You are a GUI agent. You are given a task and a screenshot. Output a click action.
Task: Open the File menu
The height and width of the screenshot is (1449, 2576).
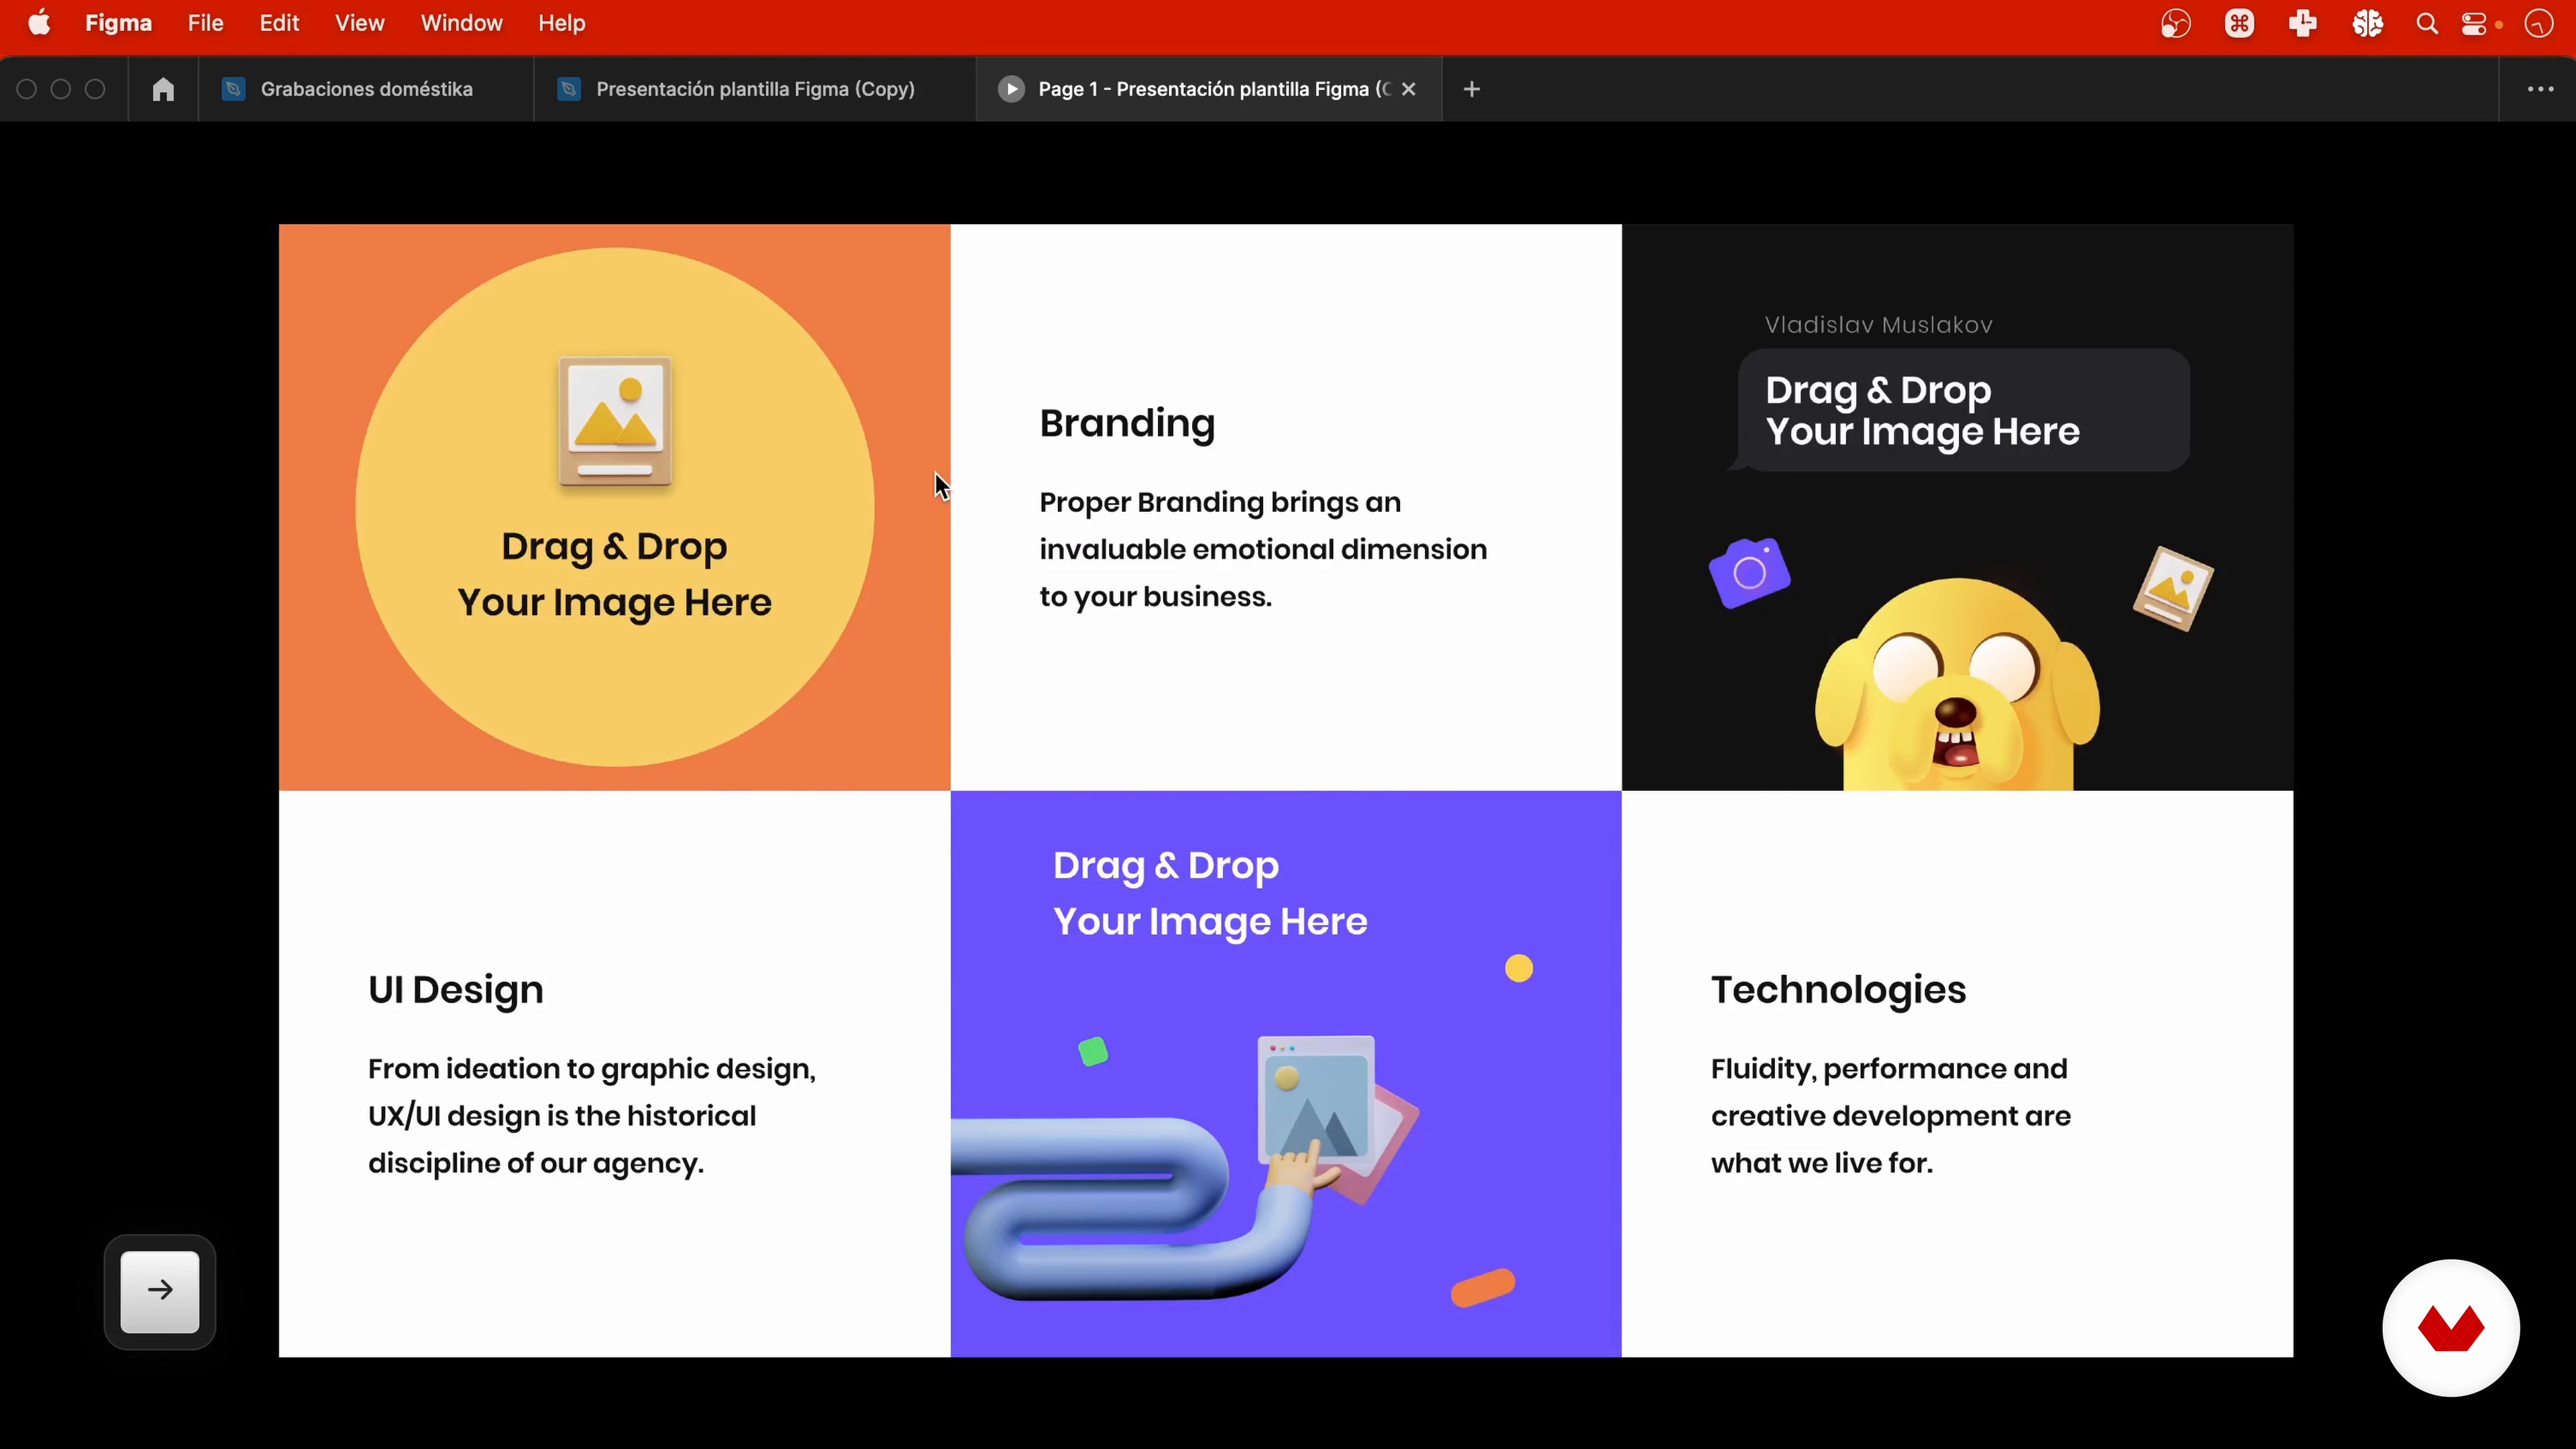tap(205, 23)
